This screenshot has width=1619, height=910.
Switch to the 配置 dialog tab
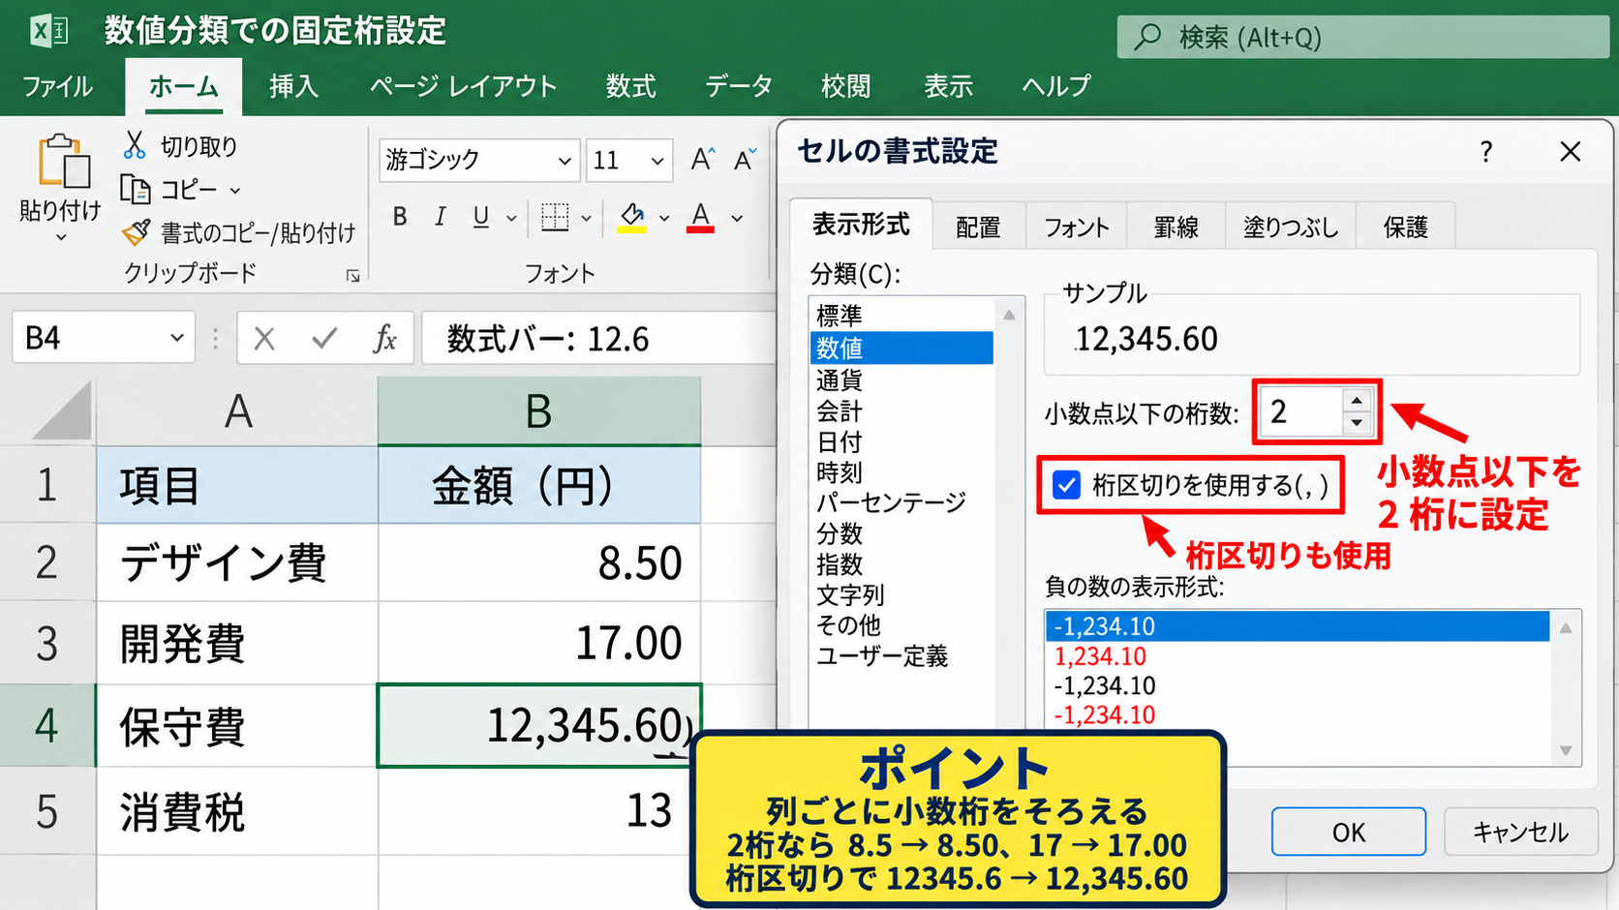(978, 227)
